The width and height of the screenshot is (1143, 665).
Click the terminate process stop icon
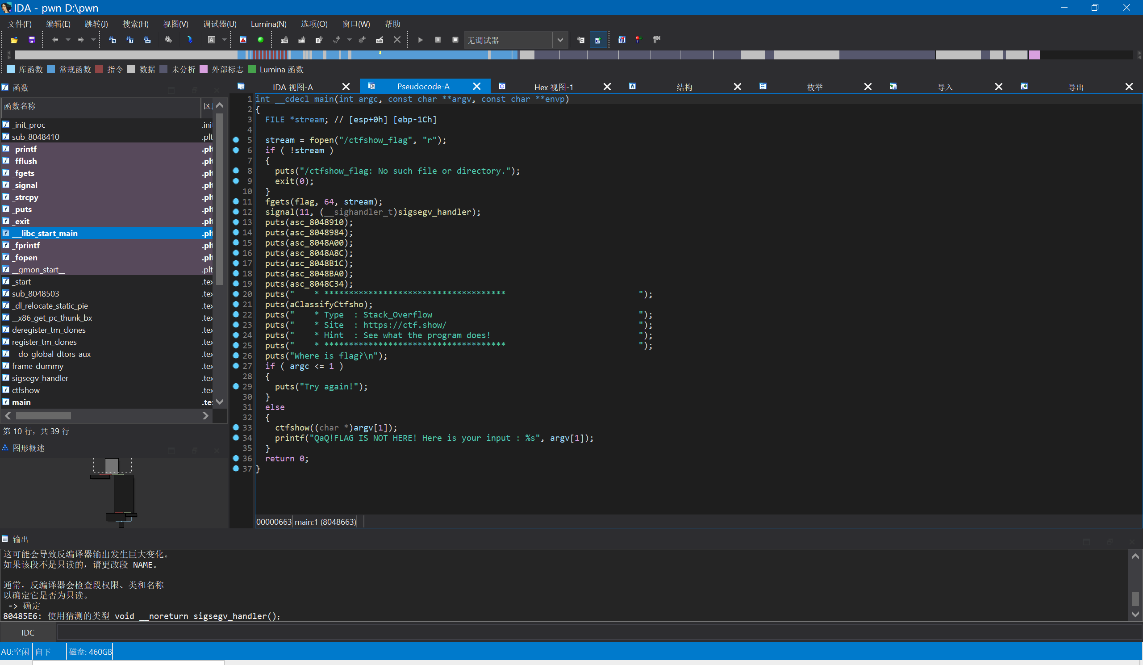click(x=455, y=40)
